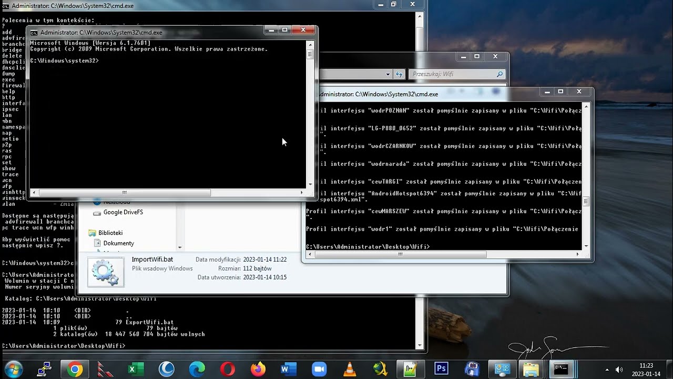Click the ImportWifi.bat gear thumbnail

[106, 271]
